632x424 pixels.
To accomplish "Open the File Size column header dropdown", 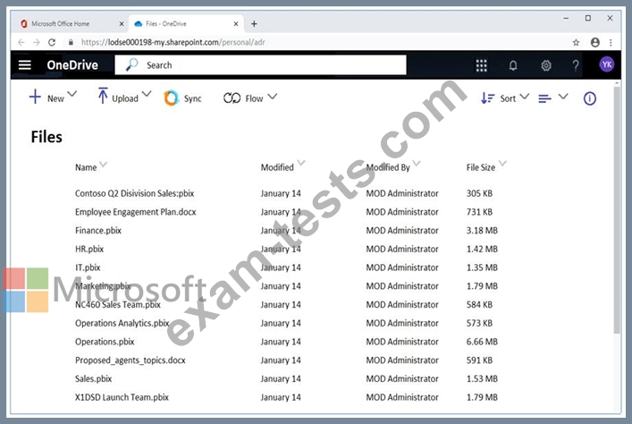I will (x=502, y=163).
